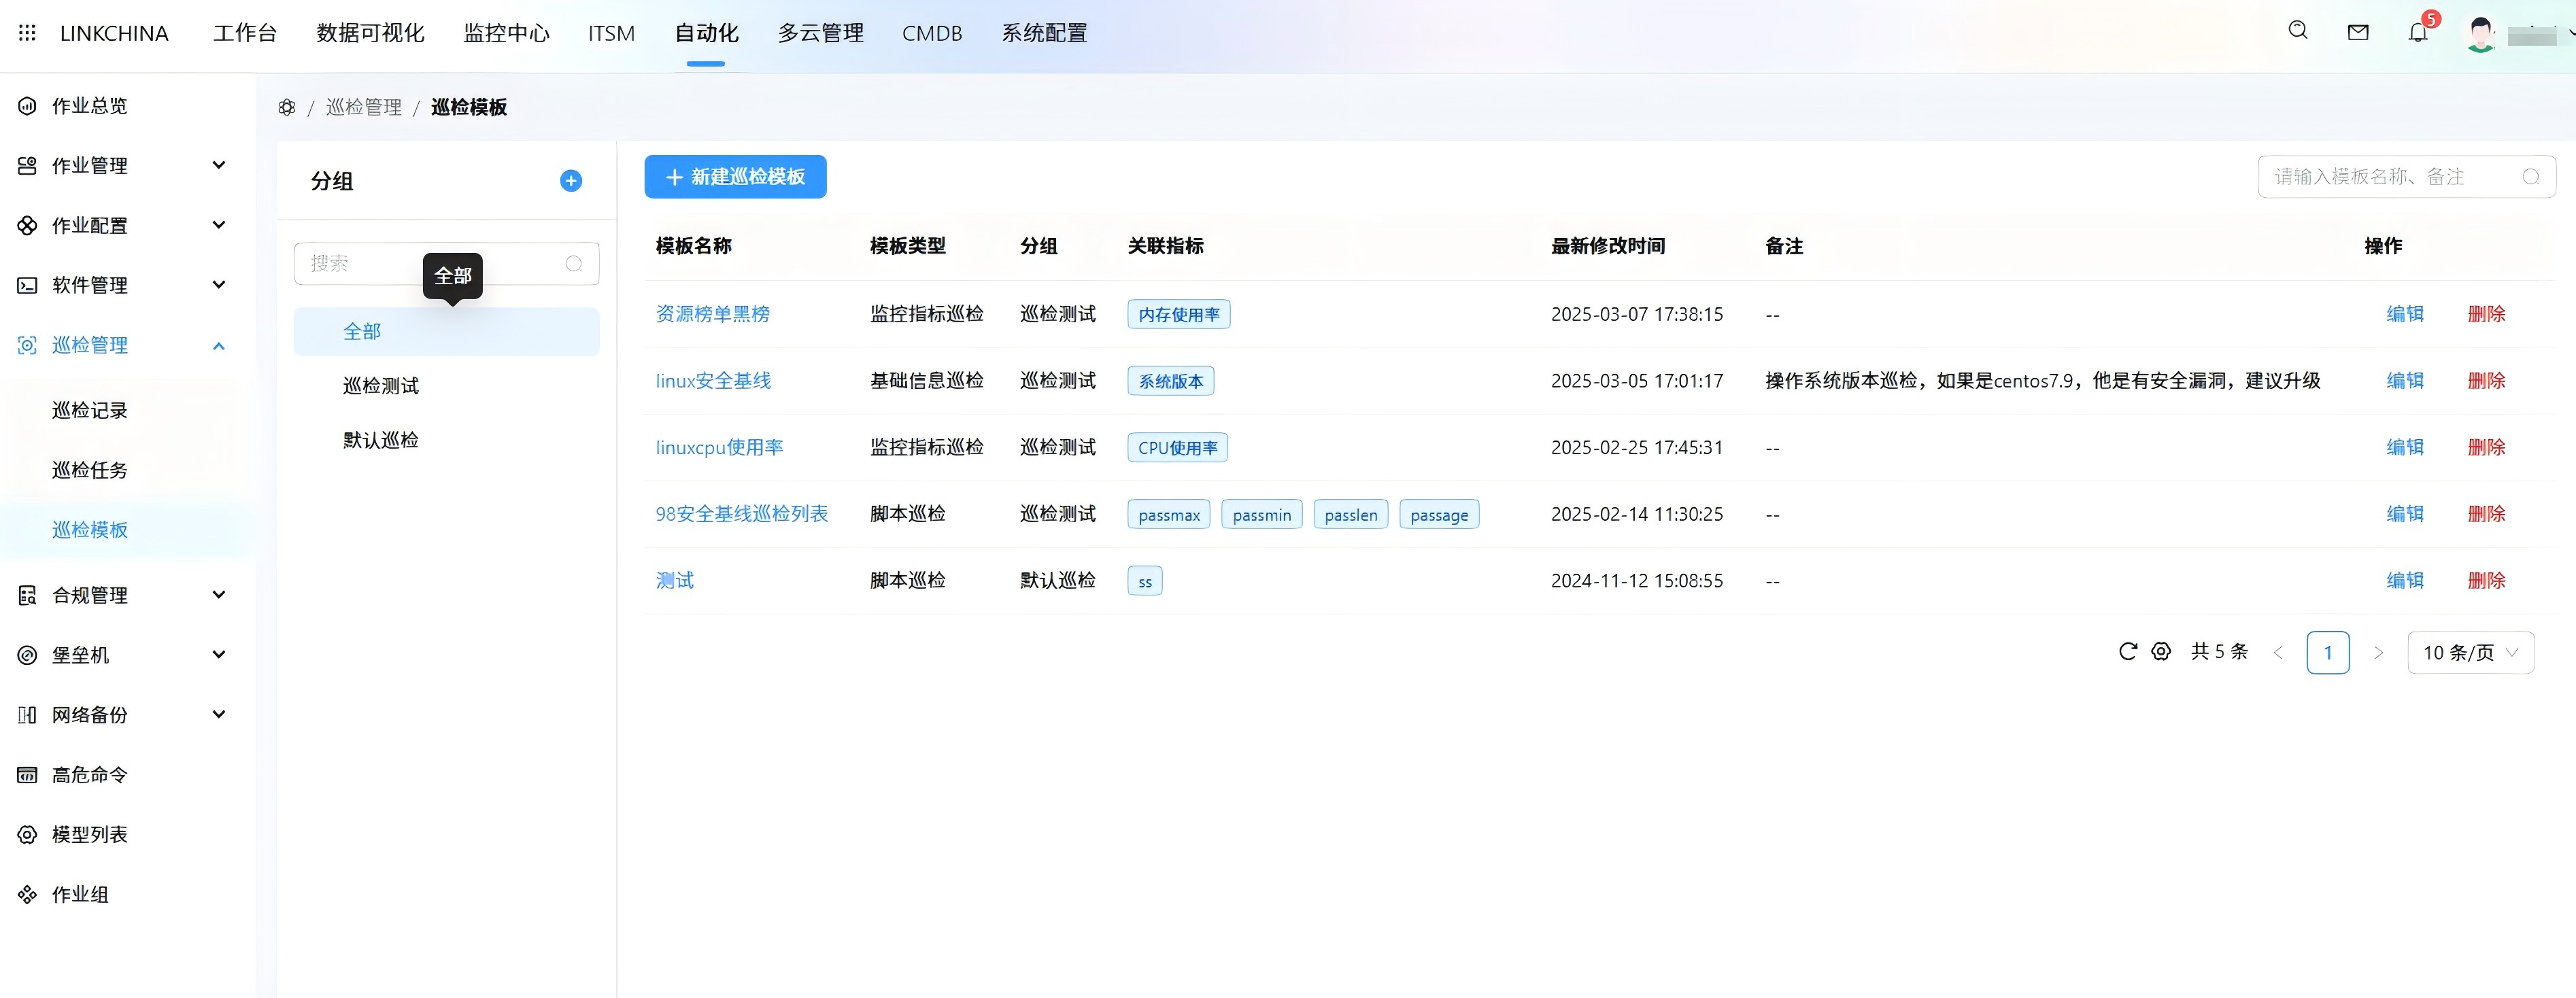Switch to 监控中心 top tab

(x=506, y=33)
